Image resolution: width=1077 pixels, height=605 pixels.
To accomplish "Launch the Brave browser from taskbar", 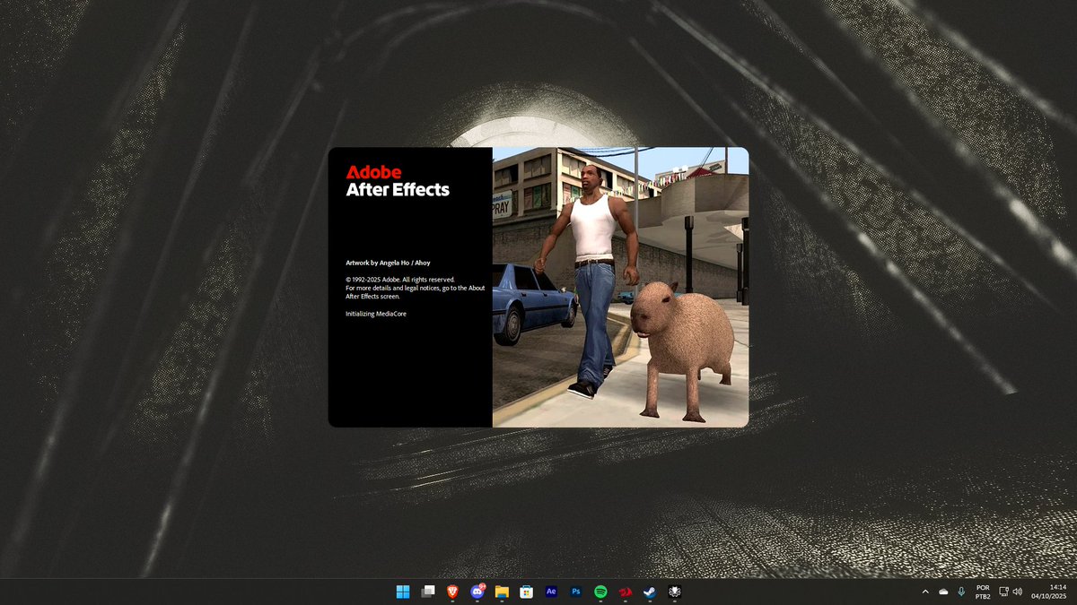I will click(453, 592).
